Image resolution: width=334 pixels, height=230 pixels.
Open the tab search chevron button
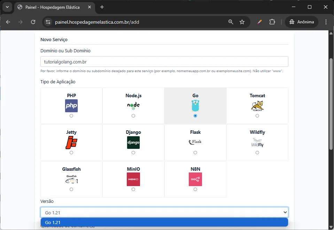pyautogui.click(x=7, y=7)
